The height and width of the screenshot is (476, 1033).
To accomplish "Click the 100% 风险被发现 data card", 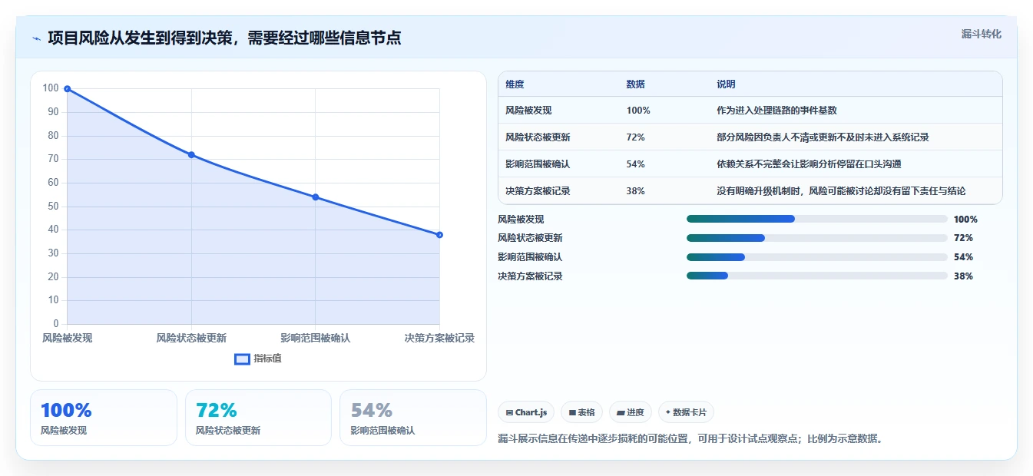I will (104, 418).
